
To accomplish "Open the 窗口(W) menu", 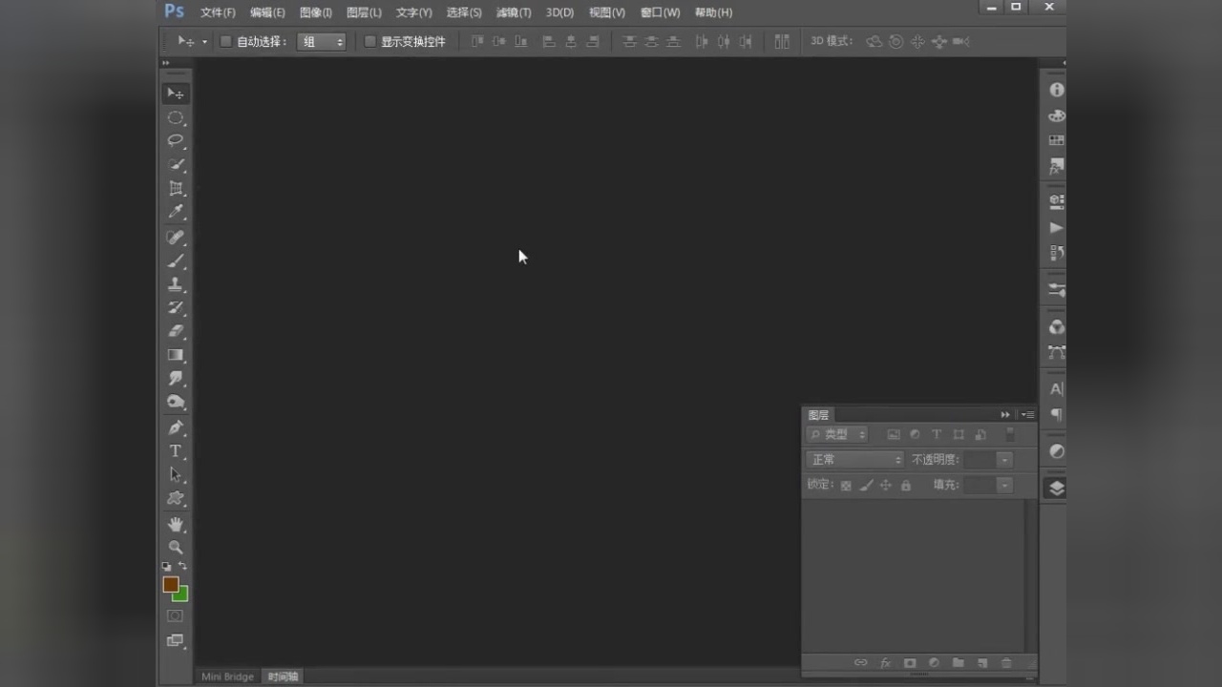I will [x=661, y=12].
